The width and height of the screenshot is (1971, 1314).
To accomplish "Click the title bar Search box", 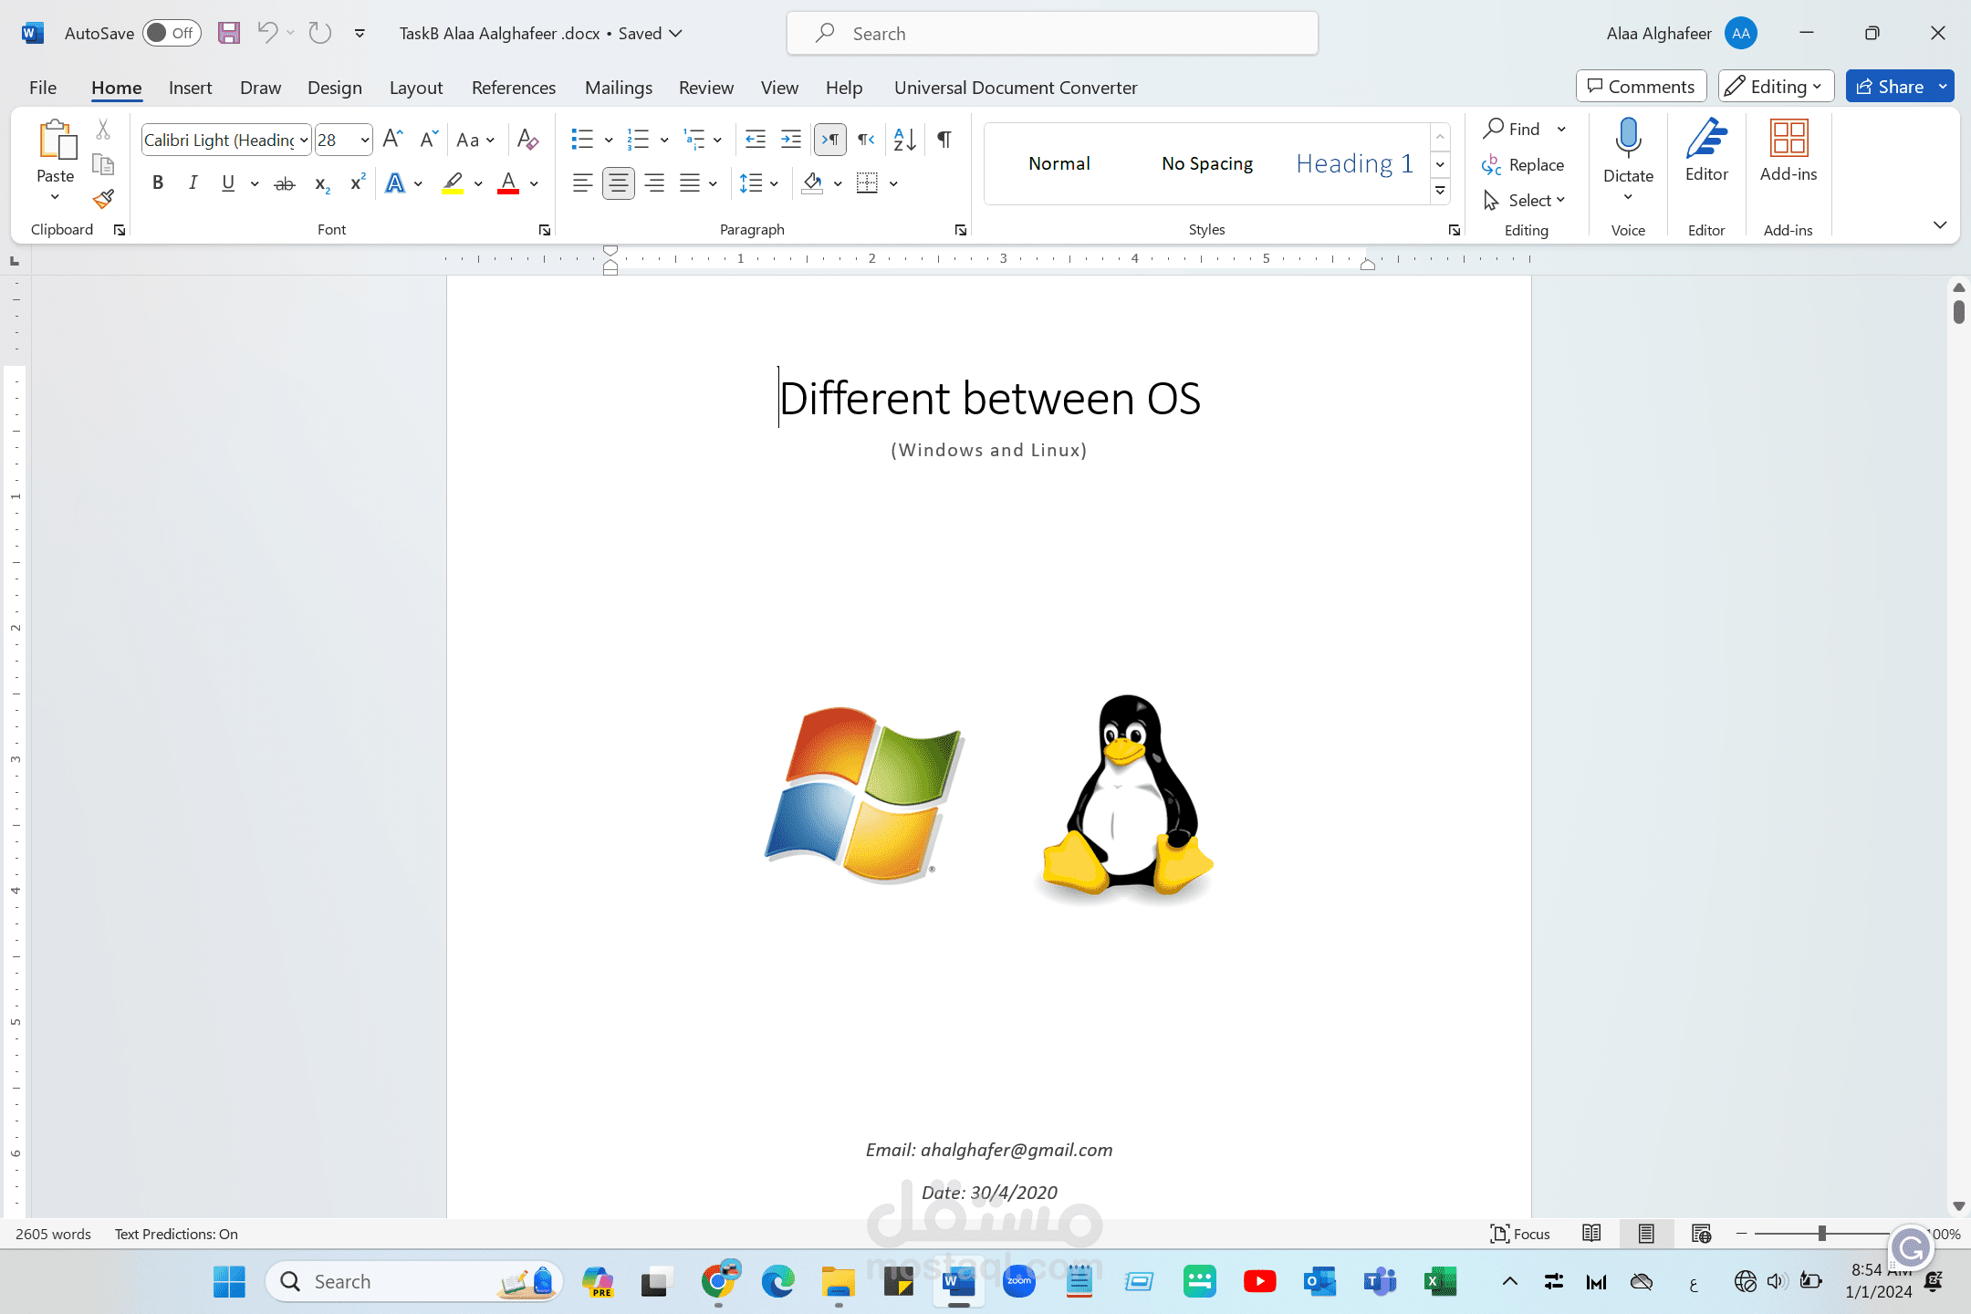I will [x=1052, y=34].
